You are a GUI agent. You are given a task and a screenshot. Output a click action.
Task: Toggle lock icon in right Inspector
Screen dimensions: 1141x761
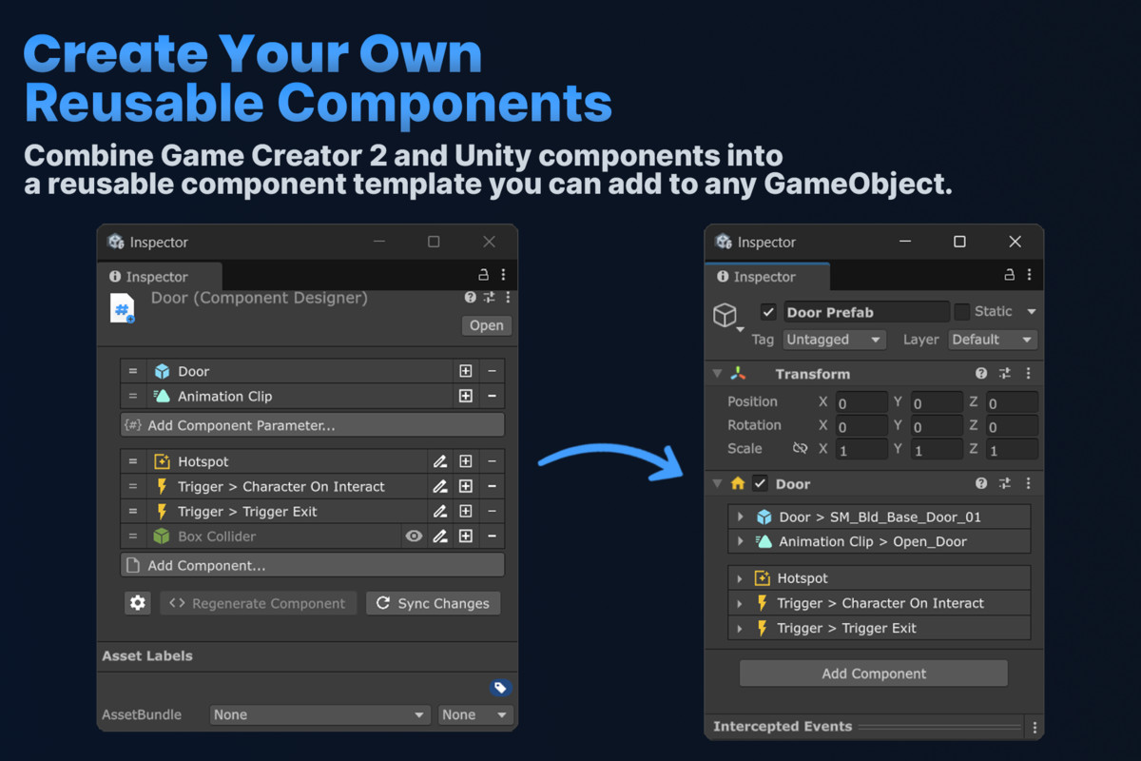point(1010,275)
